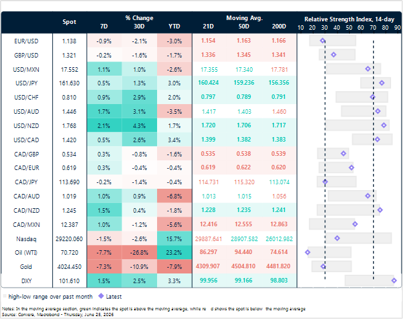Click the CAD/NZD 7D cell 1.5%
This screenshot has height=320, width=404.
click(x=104, y=211)
